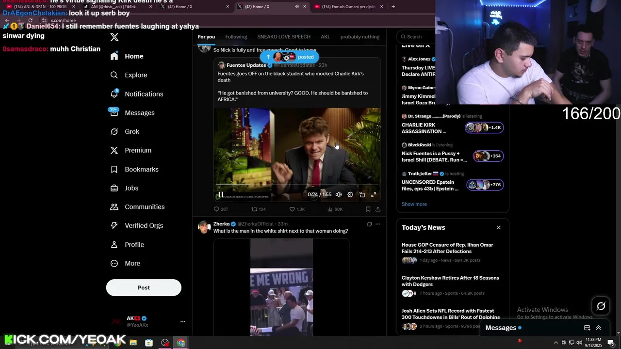Screen dimensions: 621x349
Task: Reply to the post with 267 replies
Action: click(x=221, y=209)
